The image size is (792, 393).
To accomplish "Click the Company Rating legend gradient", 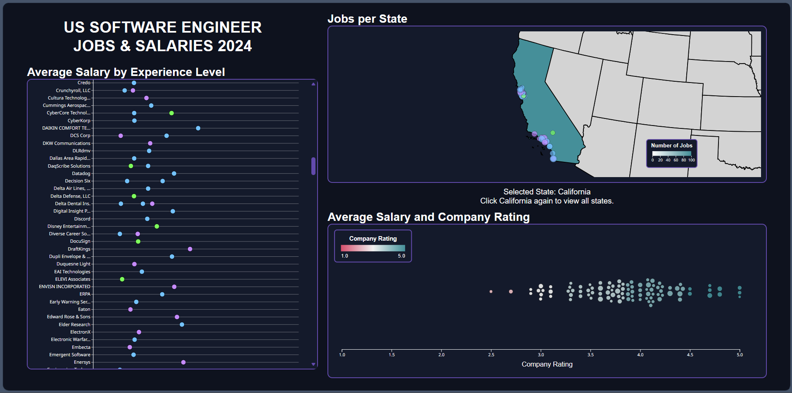I will (372, 248).
